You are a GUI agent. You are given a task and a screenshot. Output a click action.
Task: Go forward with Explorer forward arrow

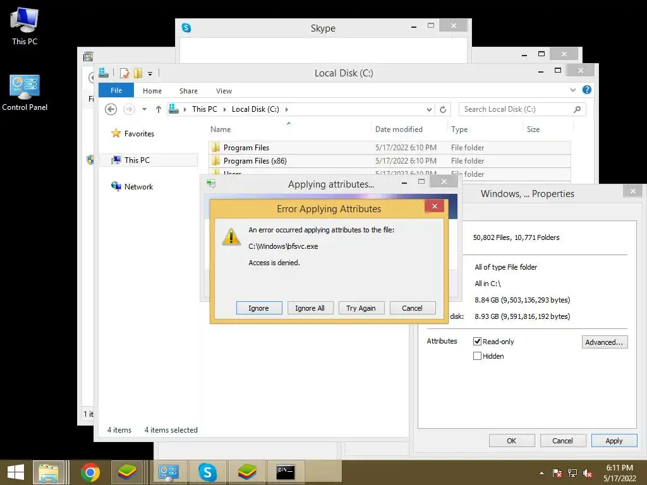[x=129, y=109]
